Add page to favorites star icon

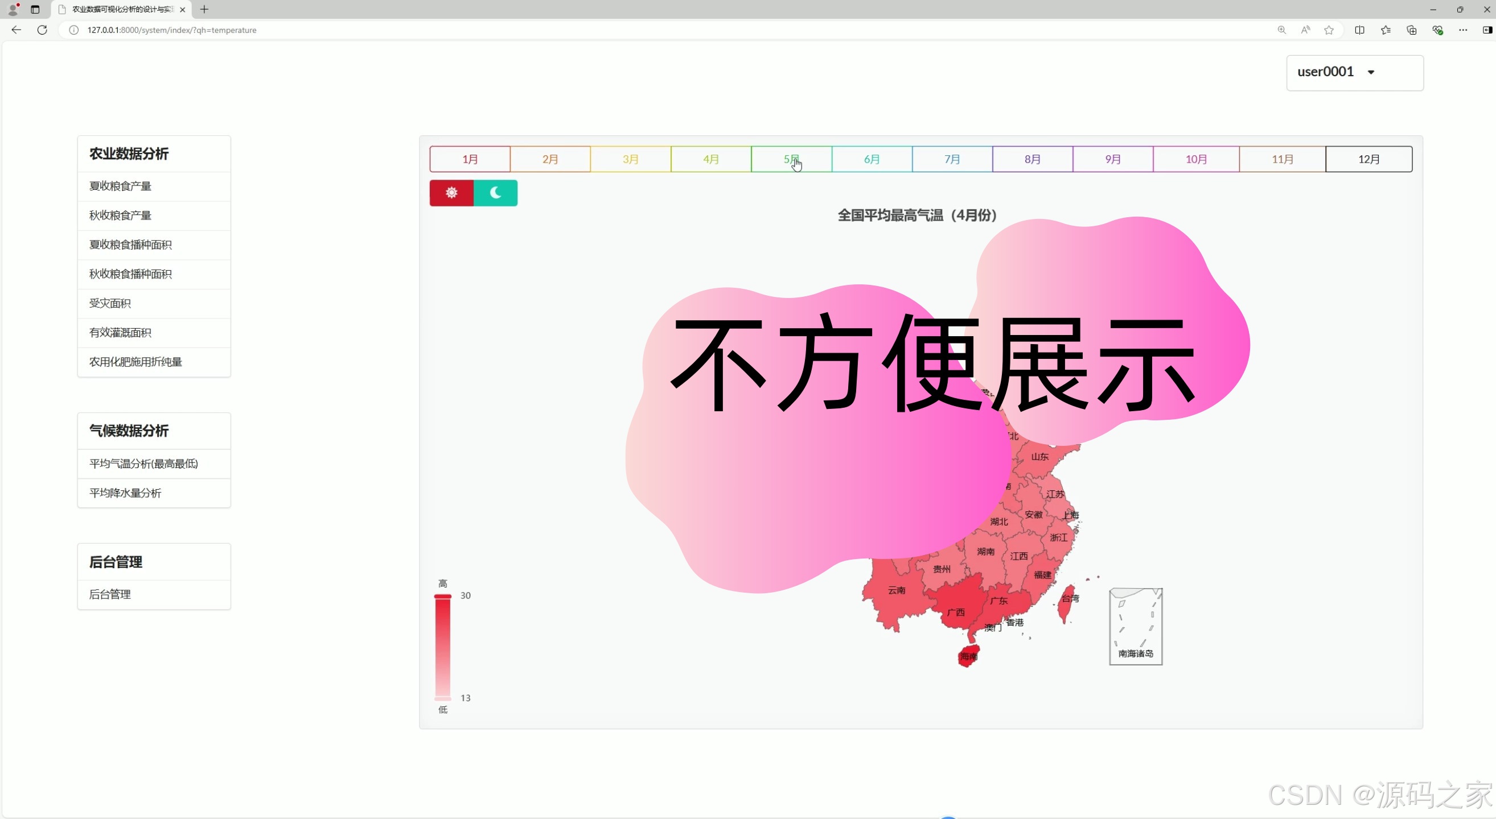pos(1329,30)
